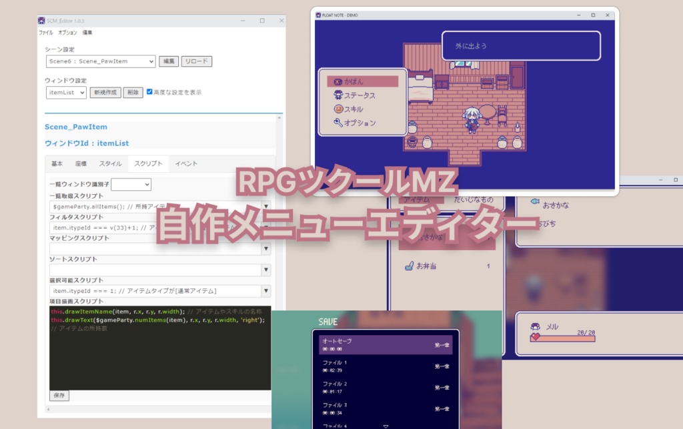Viewport: 683px width, 429px height.
Task: Click the 外に出よう message box
Action: [521, 46]
